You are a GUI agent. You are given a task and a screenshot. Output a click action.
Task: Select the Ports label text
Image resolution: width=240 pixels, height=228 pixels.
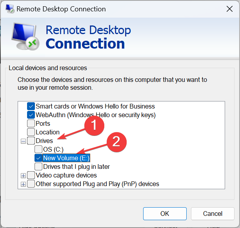tap(43, 123)
